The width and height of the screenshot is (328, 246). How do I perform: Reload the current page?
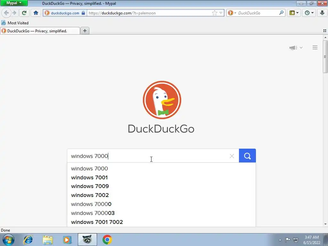24,13
